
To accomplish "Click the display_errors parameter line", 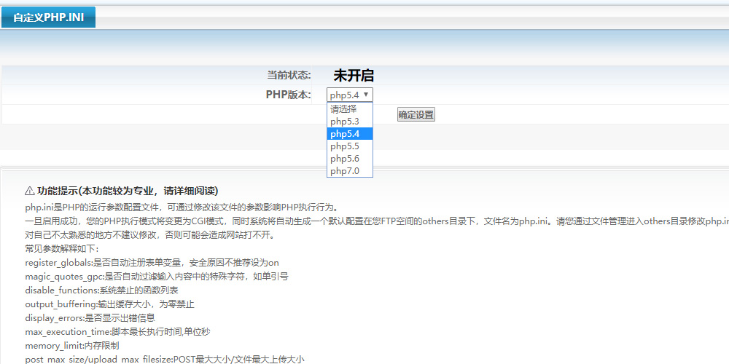I will (90, 317).
